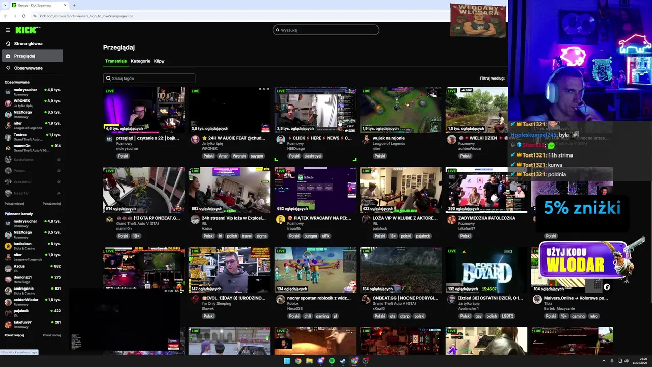The image size is (652, 367).
Task: Click the bungee tag on trapuffik card
Action: 311,236
